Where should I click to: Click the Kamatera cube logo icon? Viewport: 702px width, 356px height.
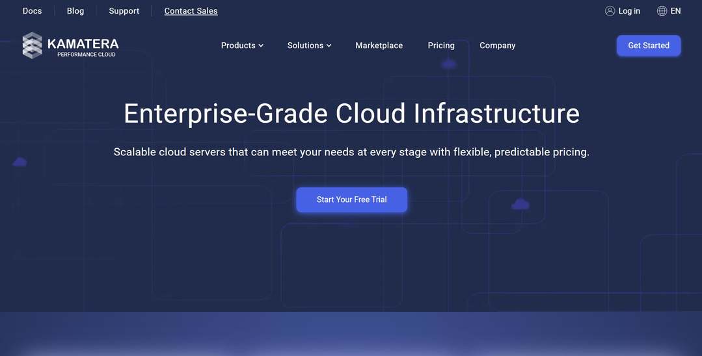click(x=32, y=45)
